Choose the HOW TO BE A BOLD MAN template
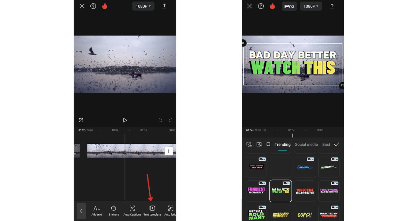The height and width of the screenshot is (221, 406). 257,213
